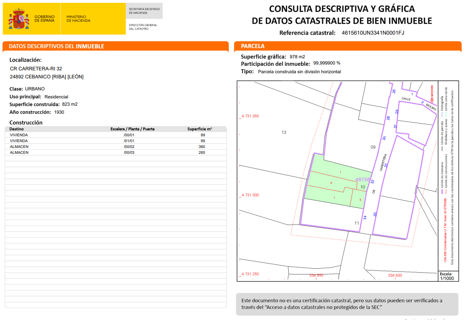465x320 pixels.
Task: Click the construction year 1930
Action: [x=59, y=112]
